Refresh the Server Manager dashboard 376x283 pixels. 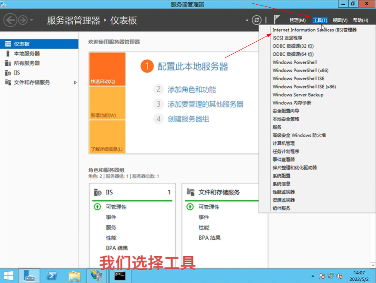(257, 20)
